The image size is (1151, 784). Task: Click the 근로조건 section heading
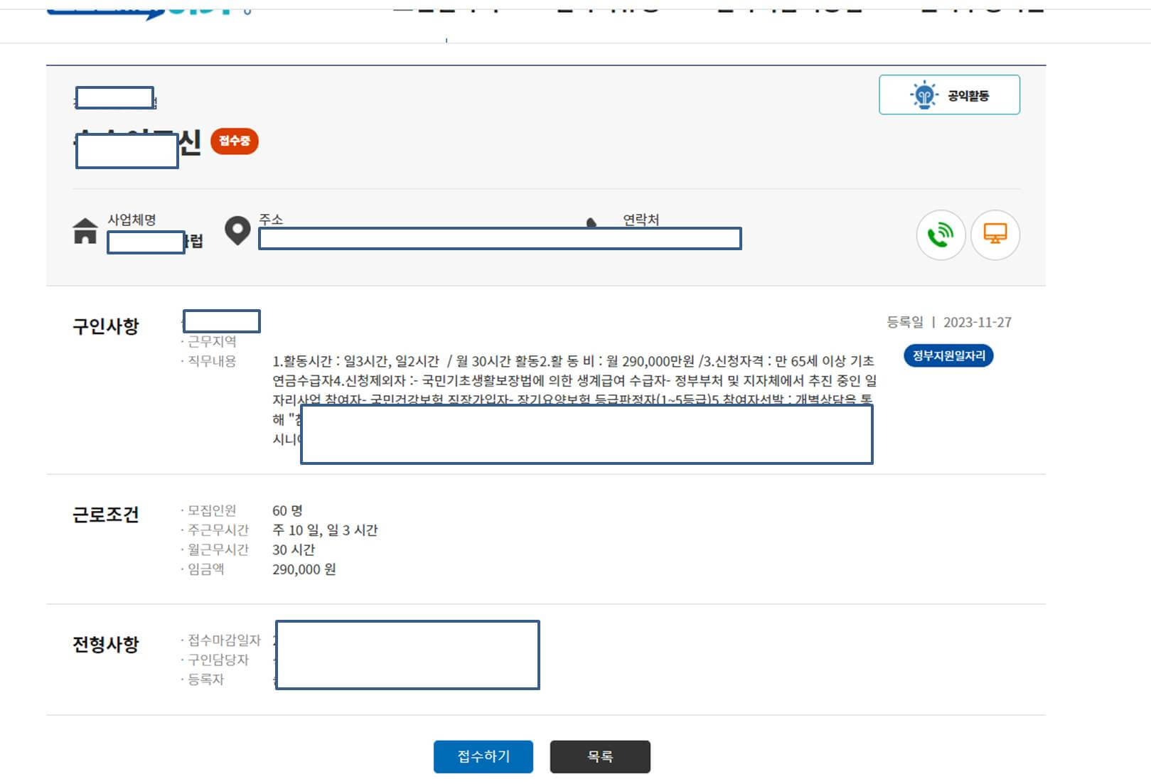107,514
